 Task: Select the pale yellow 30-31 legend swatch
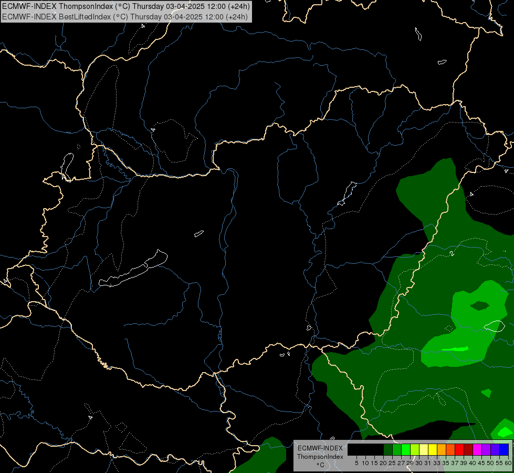click(x=424, y=449)
